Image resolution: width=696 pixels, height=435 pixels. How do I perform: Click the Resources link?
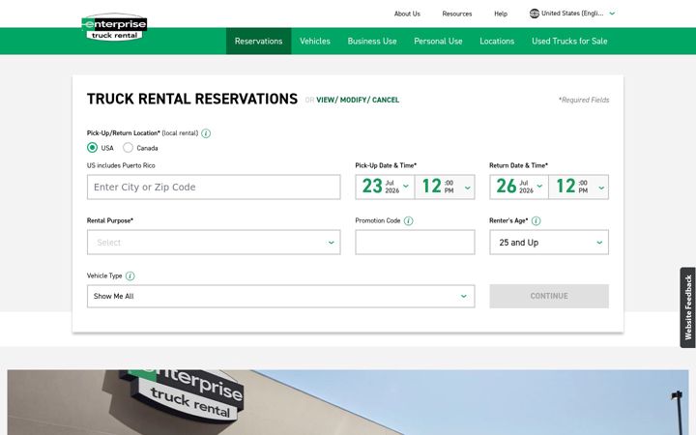pos(456,14)
